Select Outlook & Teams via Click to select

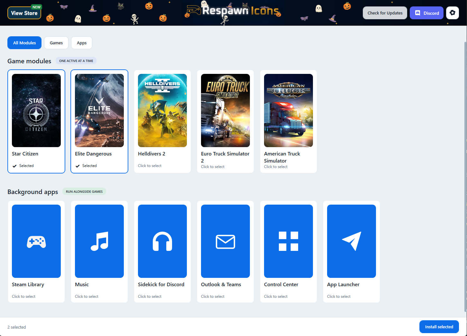213,296
